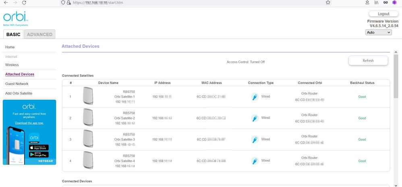Click 'Access Control: Turned Off' text
Image resolution: width=402 pixels, height=187 pixels.
(246, 62)
